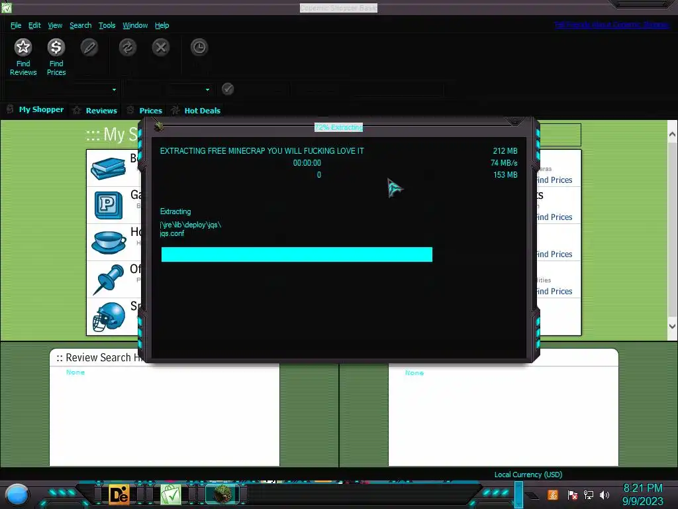Click the 74 MB/s speed value
Screen dimensions: 678x509
click(x=504, y=163)
